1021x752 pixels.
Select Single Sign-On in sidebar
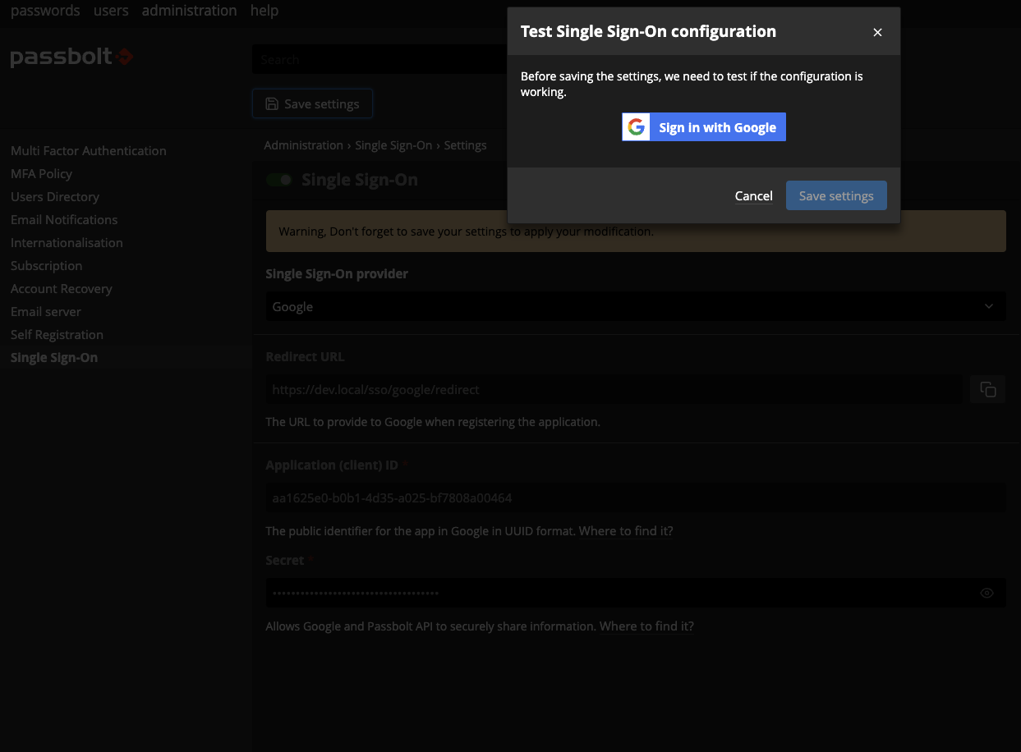(x=54, y=358)
